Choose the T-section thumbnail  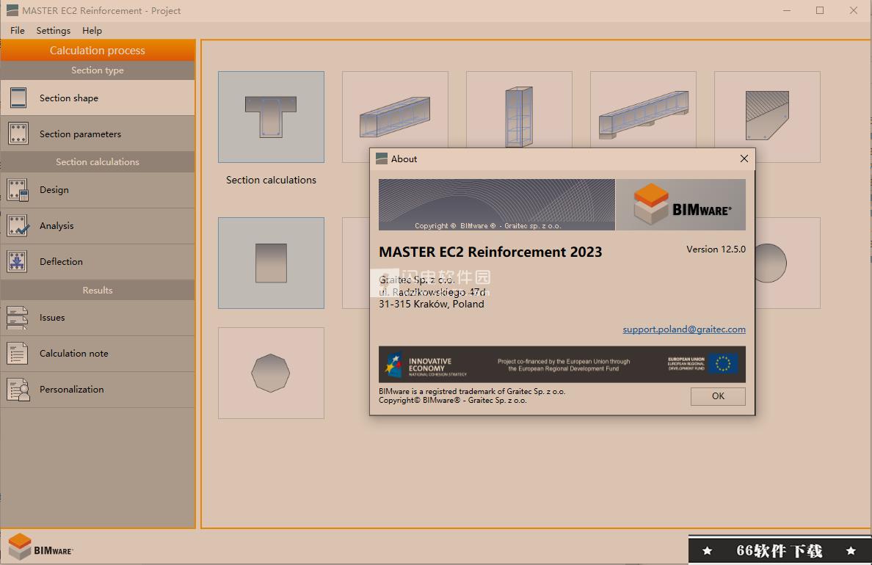271,117
